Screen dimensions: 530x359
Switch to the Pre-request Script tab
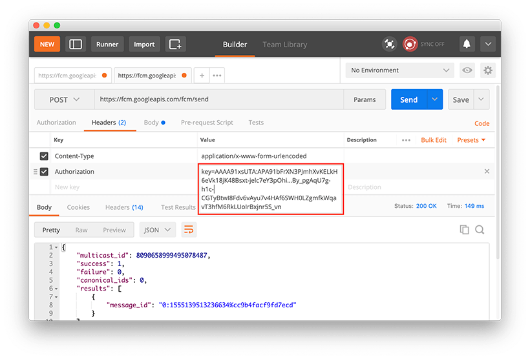click(x=207, y=123)
